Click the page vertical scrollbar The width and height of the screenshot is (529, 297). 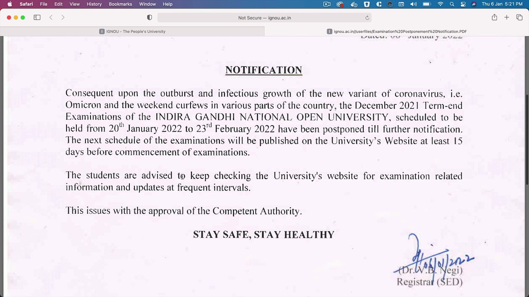(527, 140)
